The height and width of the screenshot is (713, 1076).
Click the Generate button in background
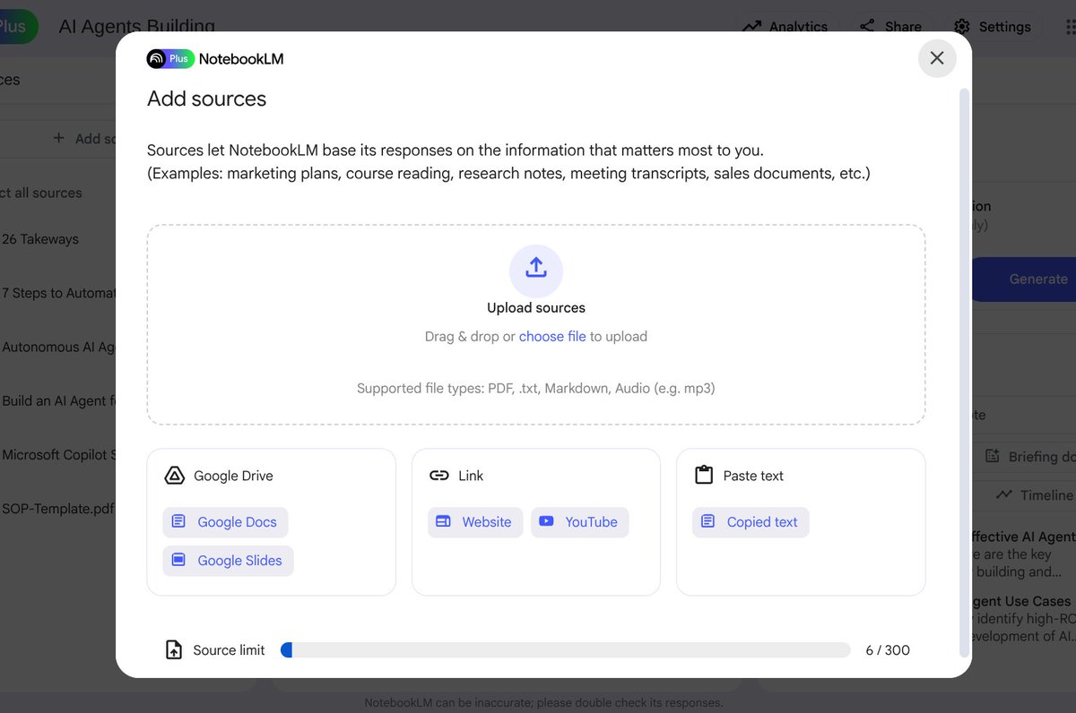pos(1024,279)
